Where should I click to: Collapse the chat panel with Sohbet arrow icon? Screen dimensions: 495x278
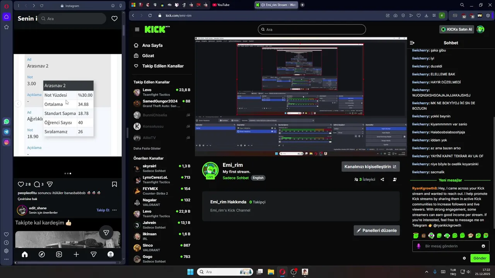[412, 43]
